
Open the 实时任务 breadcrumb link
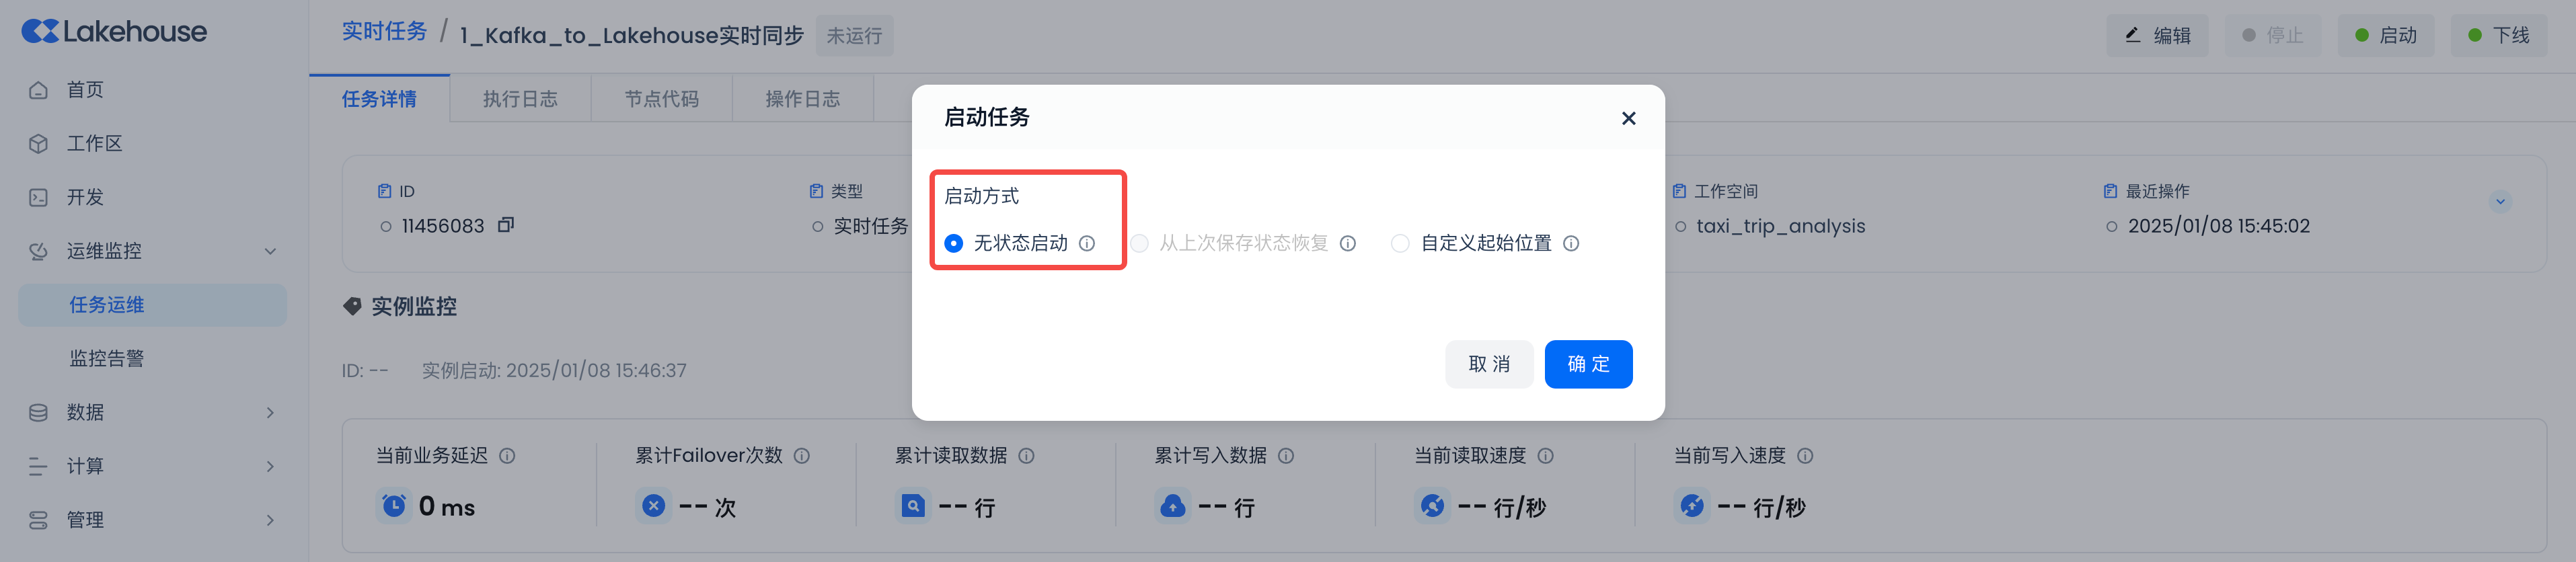point(384,32)
